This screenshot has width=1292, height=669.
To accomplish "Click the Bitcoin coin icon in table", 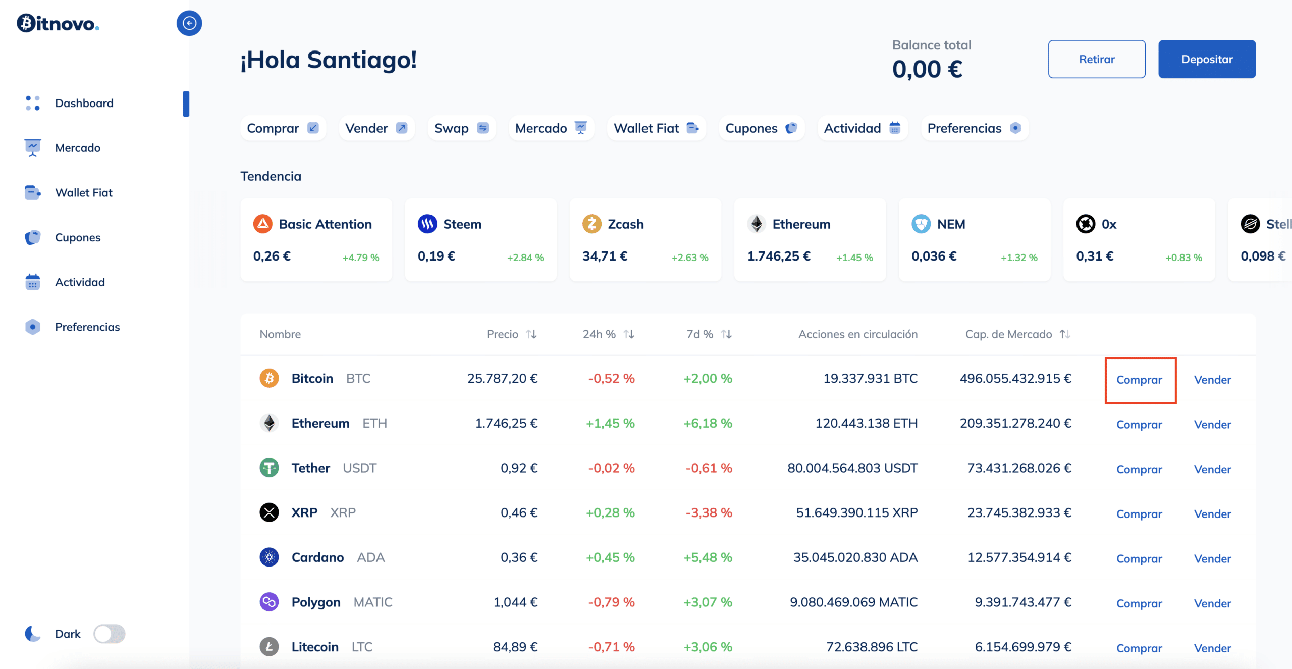I will 269,378.
